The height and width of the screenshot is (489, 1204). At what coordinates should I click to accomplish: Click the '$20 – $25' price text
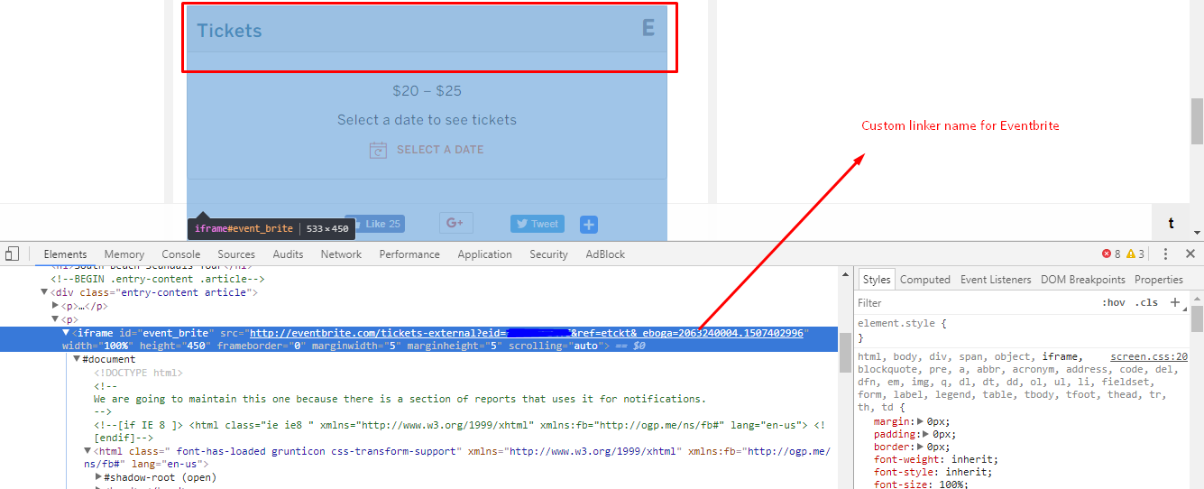427,91
